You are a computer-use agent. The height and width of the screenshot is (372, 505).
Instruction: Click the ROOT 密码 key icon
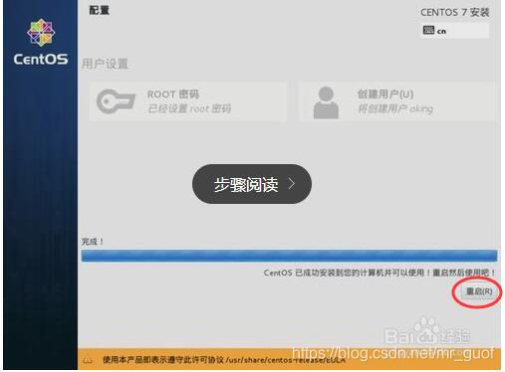tap(116, 101)
